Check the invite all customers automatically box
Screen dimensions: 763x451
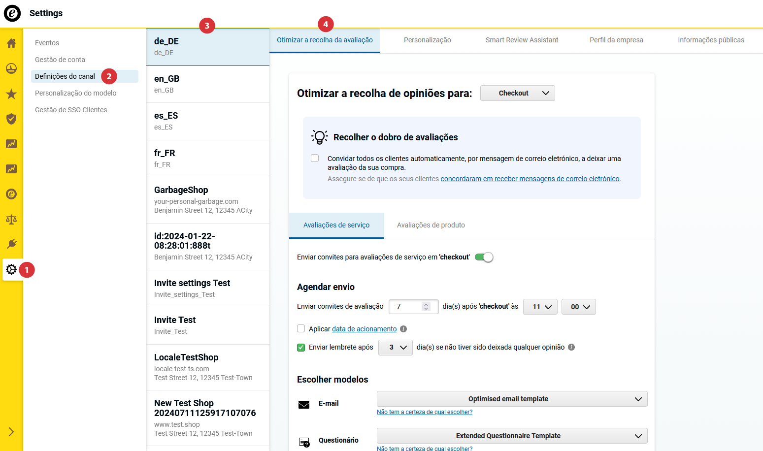(x=315, y=159)
